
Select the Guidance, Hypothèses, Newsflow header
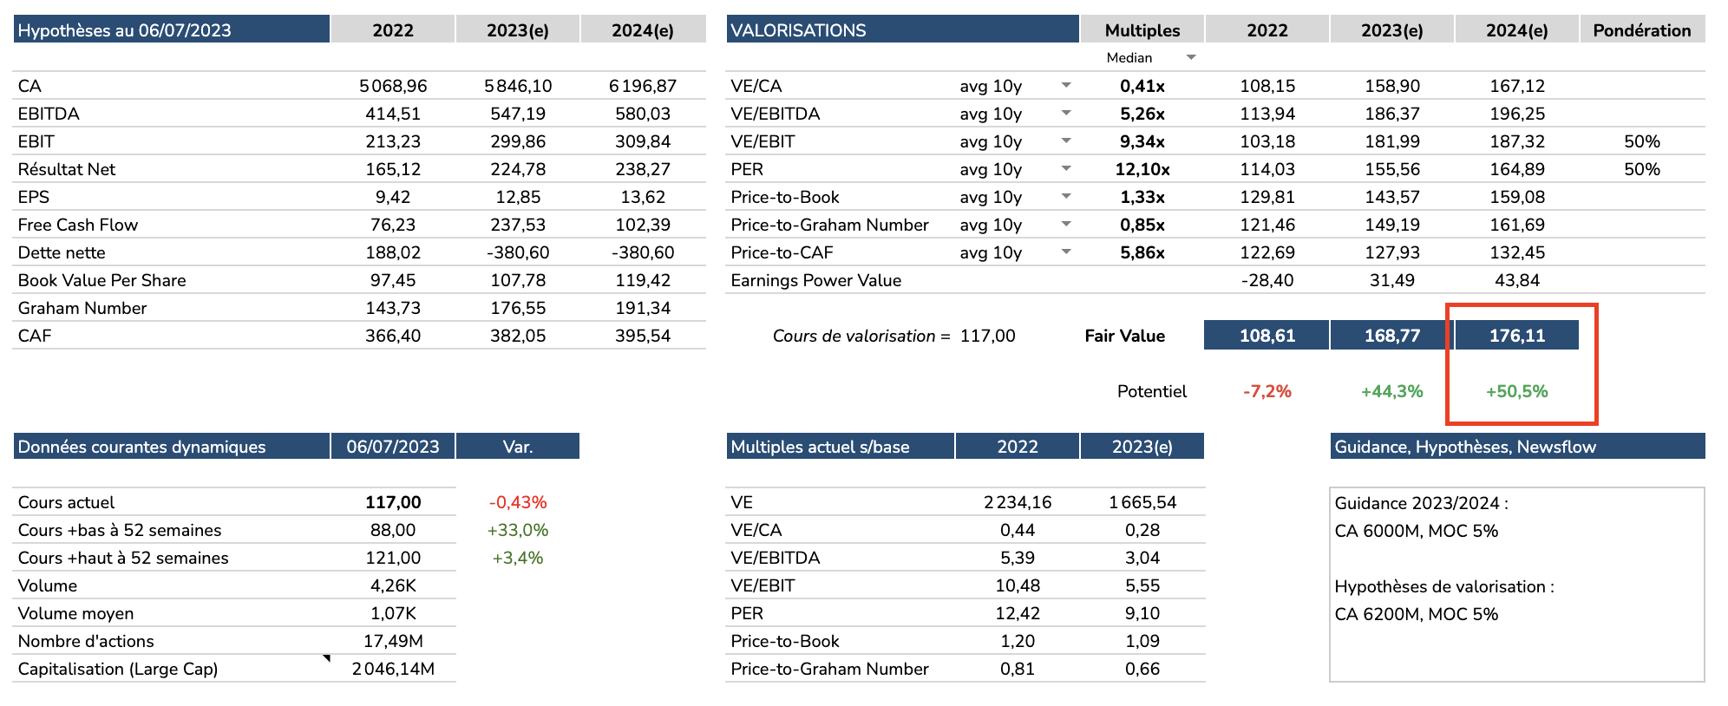pyautogui.click(x=1516, y=447)
